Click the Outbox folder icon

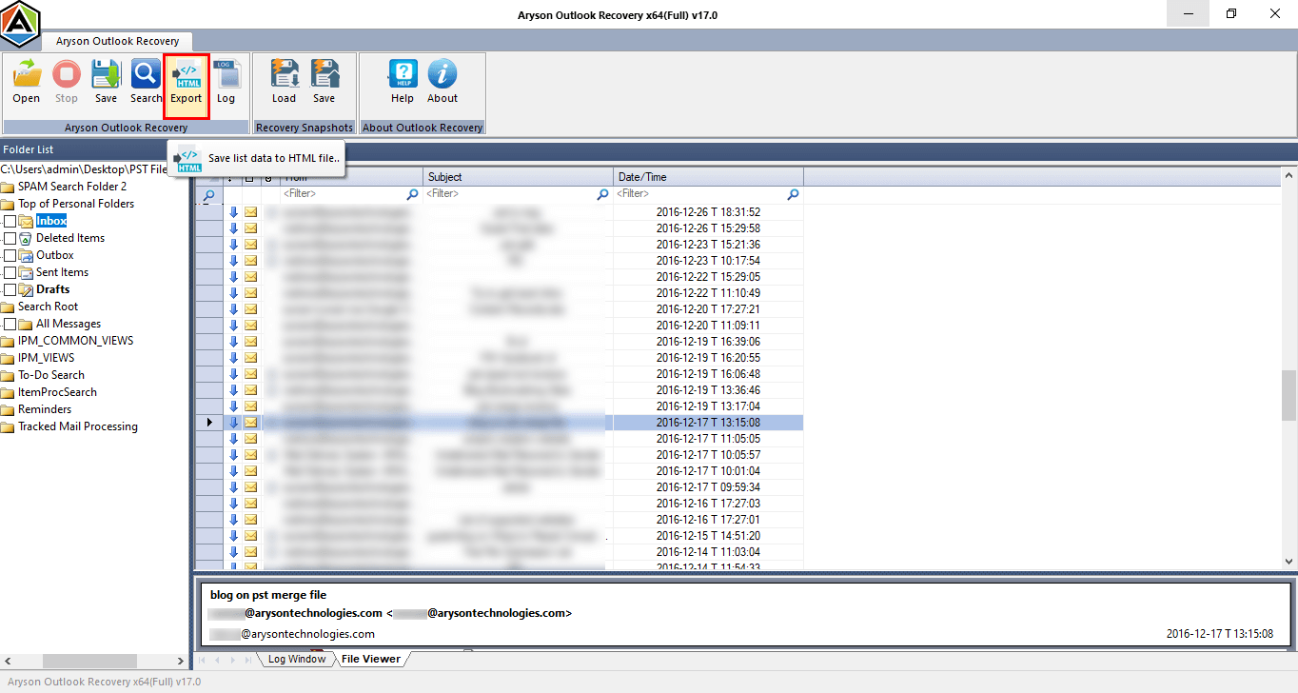tap(26, 255)
